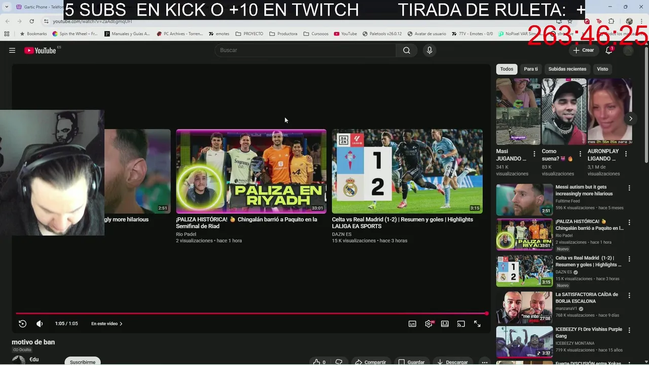Screen dimensions: 649x365
Task: Click in the Buscar search field
Action: coord(305,50)
